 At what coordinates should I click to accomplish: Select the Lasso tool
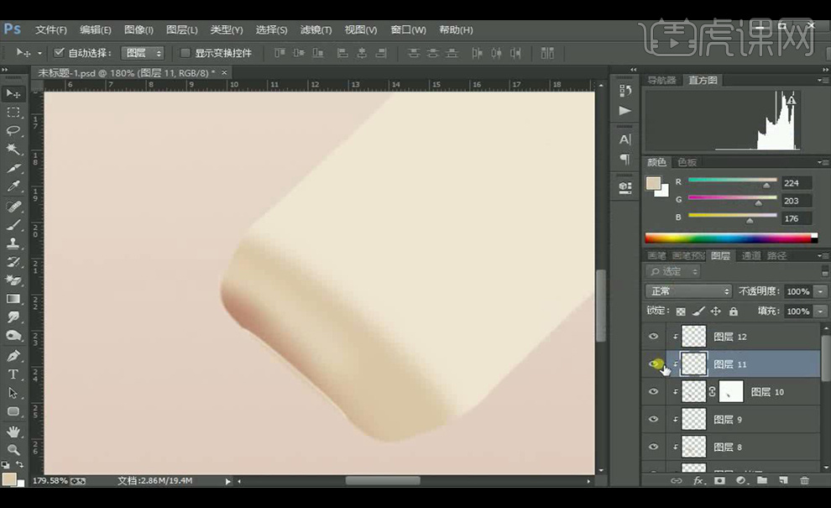pyautogui.click(x=13, y=131)
